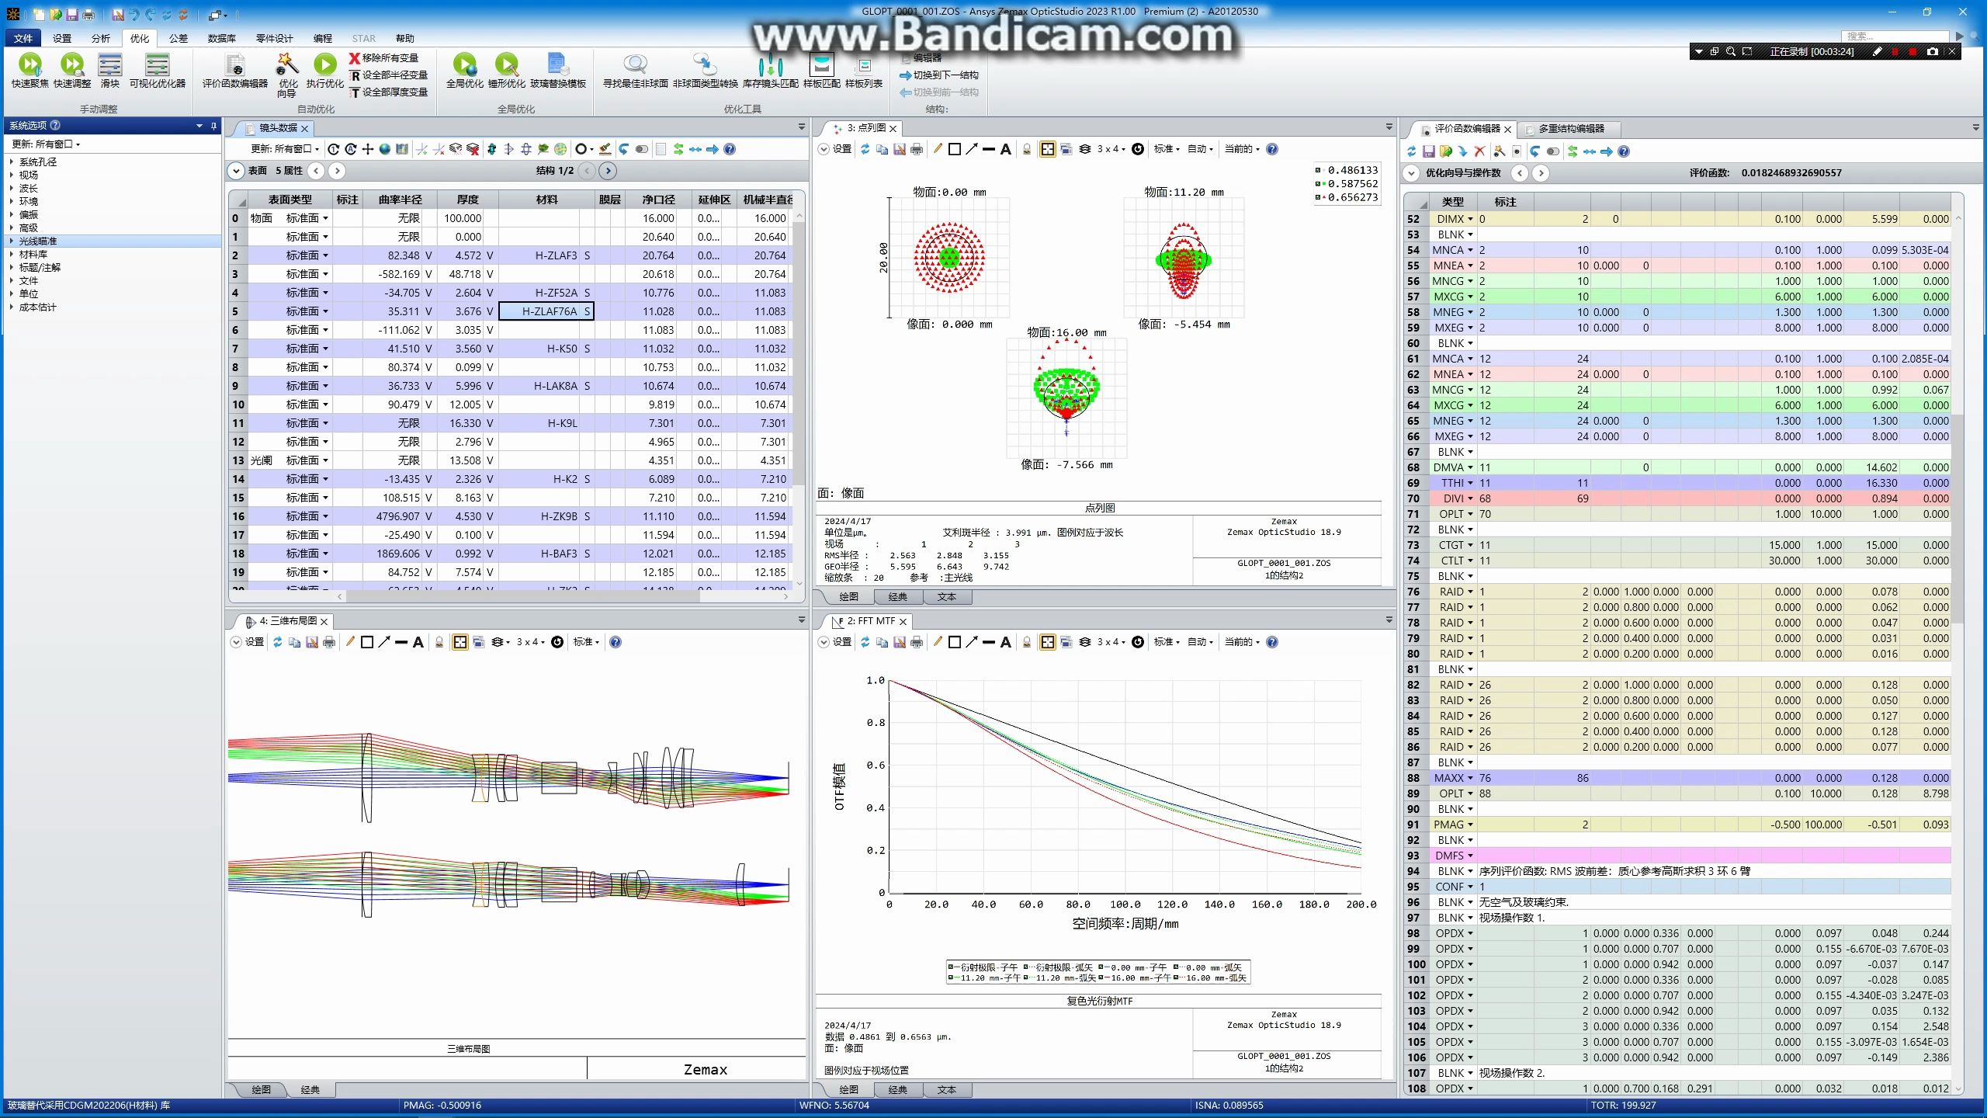The image size is (1987, 1118).
Task: Expand the 系统孔径 tree item
Action: coord(12,162)
